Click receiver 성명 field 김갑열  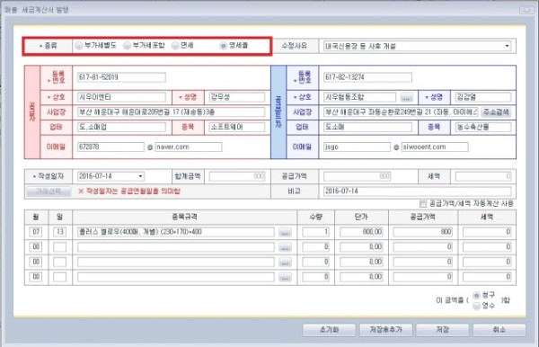[483, 97]
